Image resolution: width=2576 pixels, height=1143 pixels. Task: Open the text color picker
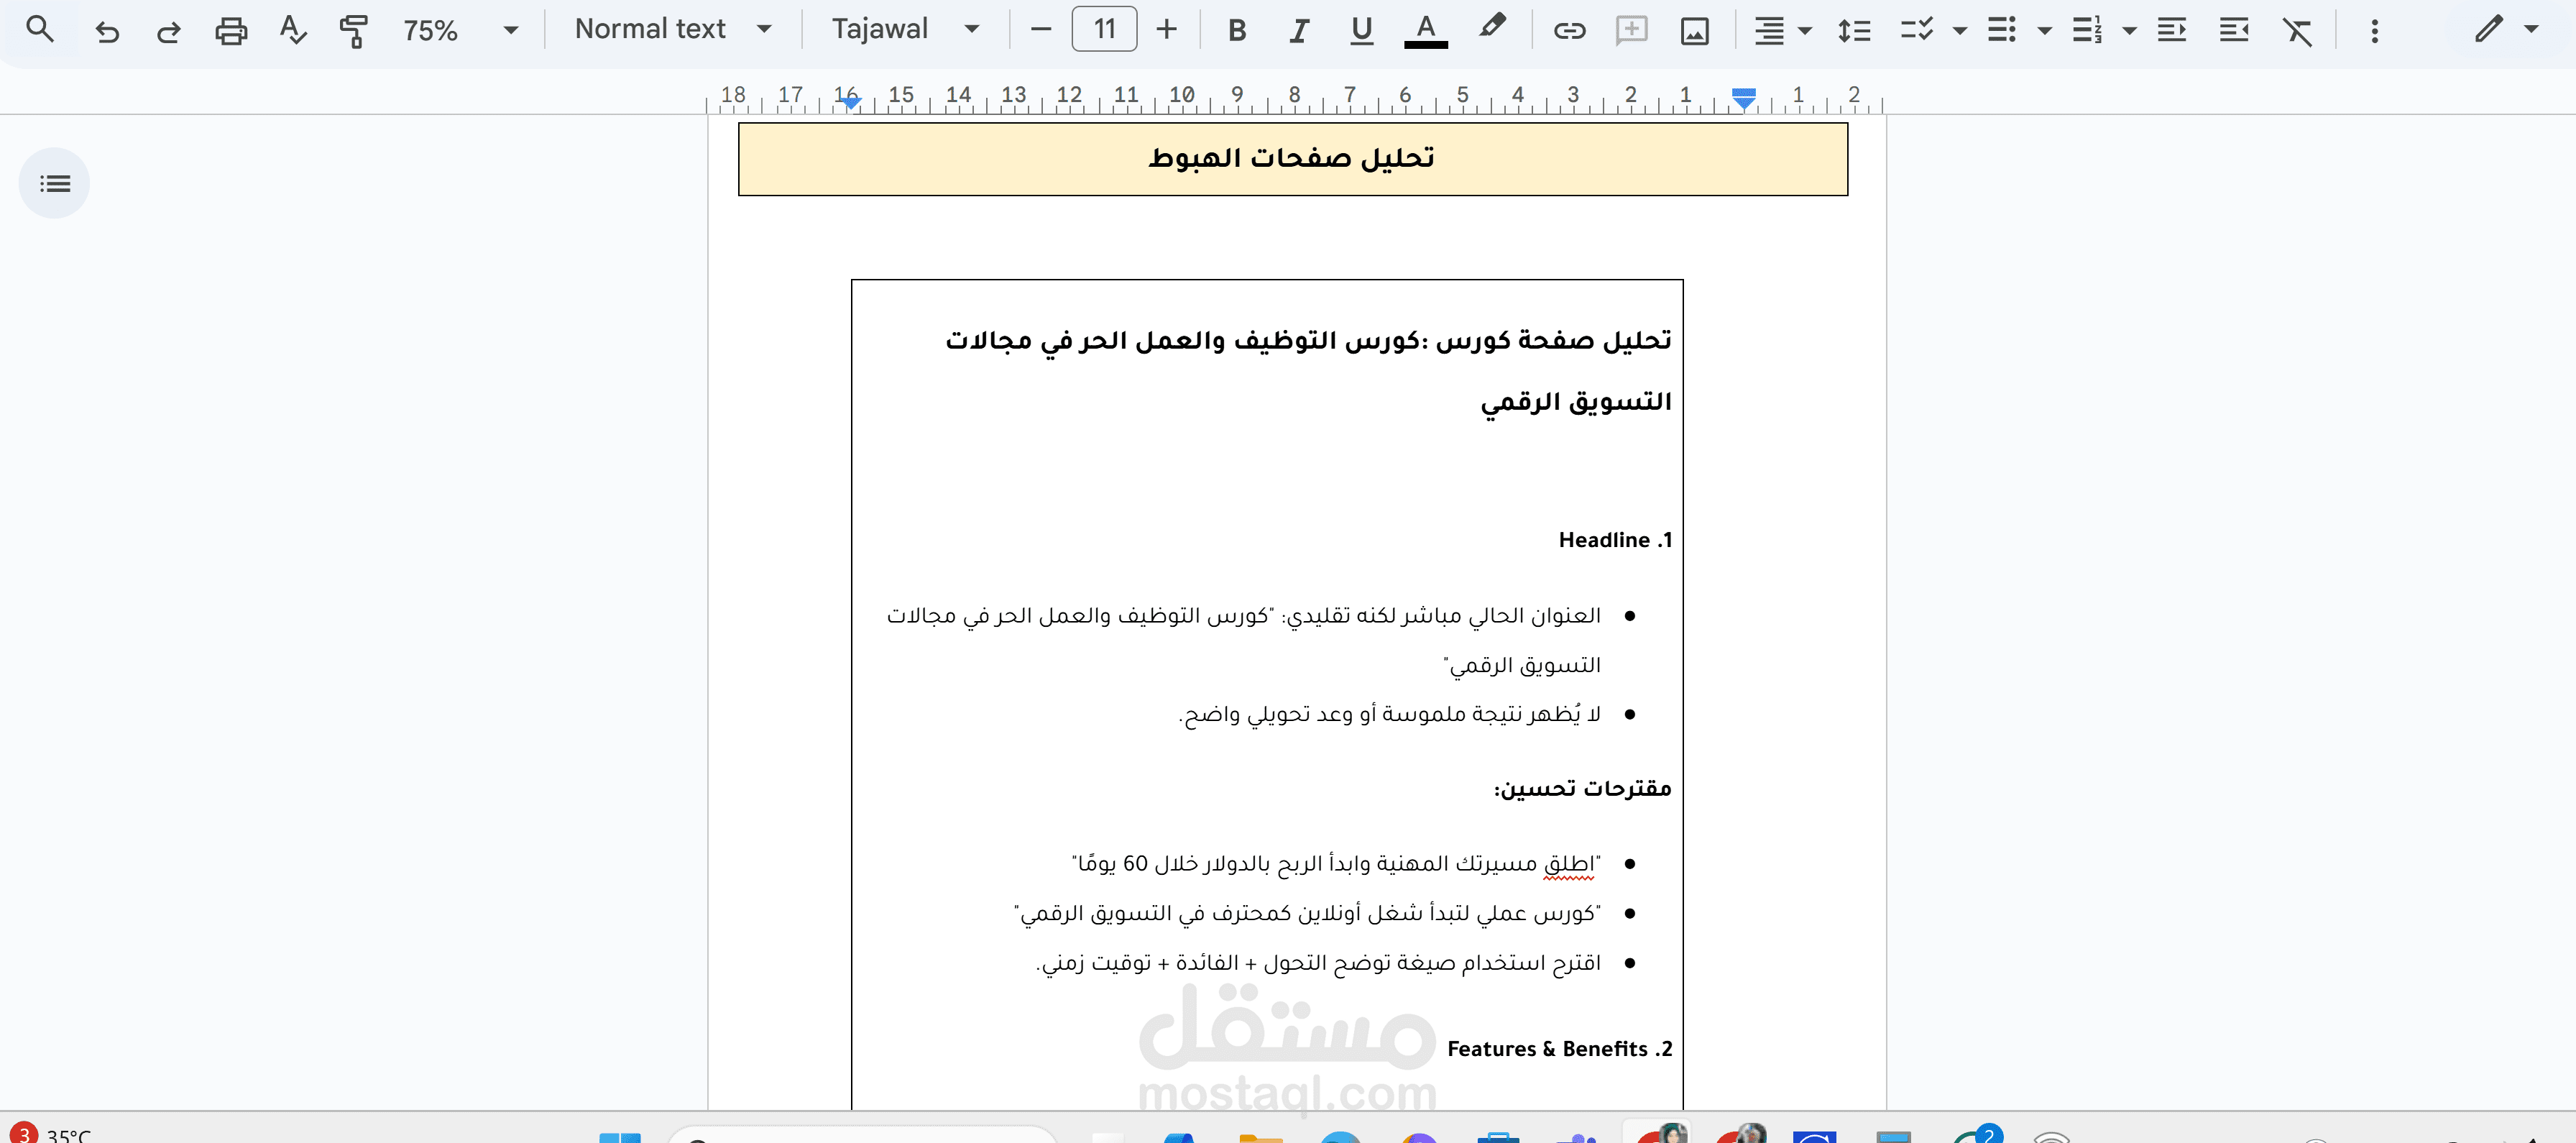pos(1426,31)
